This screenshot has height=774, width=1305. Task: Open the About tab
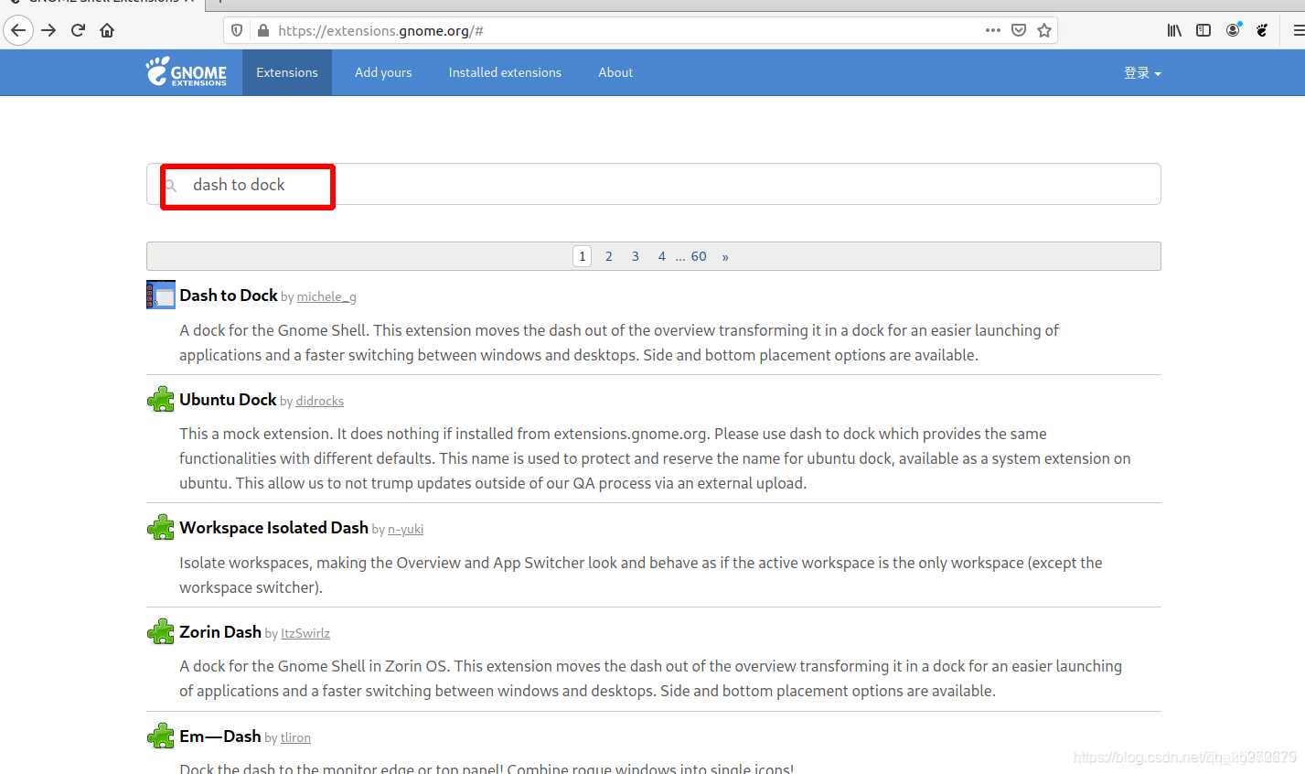point(615,72)
